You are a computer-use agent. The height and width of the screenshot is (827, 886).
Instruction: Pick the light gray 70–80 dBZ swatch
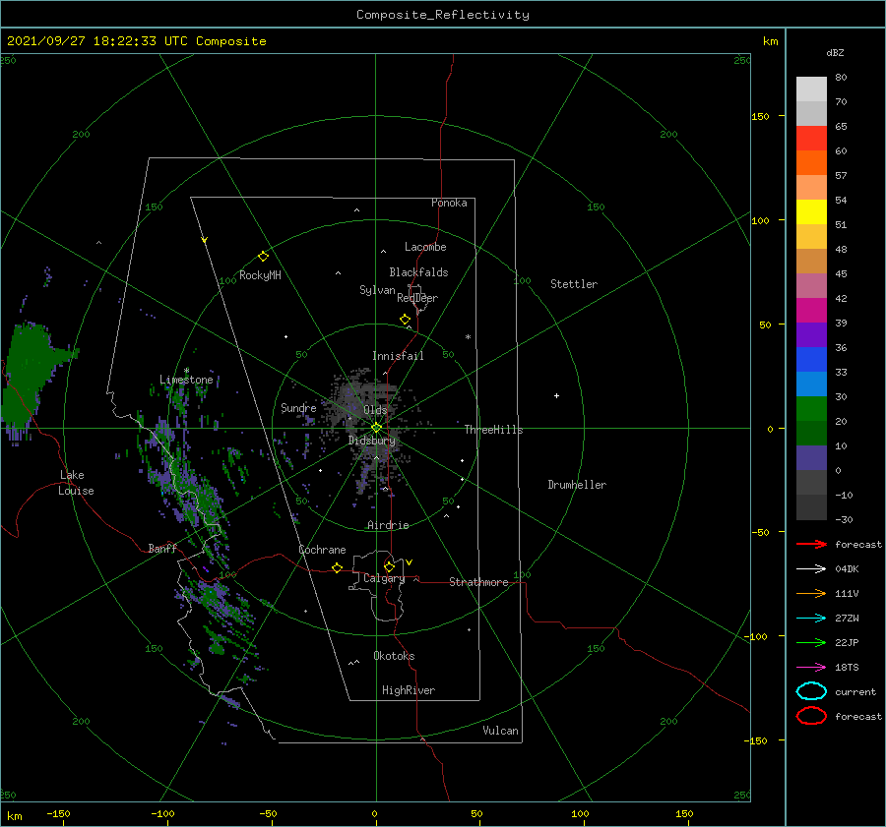click(x=811, y=89)
